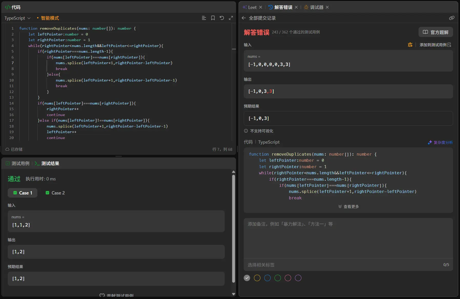Choose the blue circle color marker
This screenshot has width=460, height=299.
tap(267, 278)
